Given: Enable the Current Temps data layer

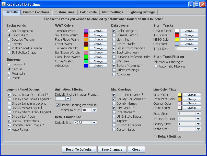Looking at the screenshot, I should tap(125, 35).
